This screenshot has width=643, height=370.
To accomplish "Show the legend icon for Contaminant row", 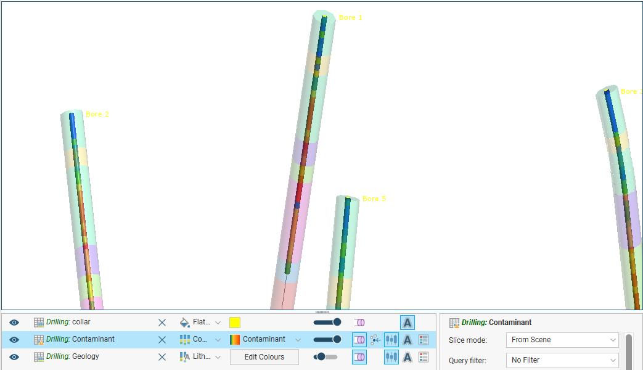I will tap(424, 340).
